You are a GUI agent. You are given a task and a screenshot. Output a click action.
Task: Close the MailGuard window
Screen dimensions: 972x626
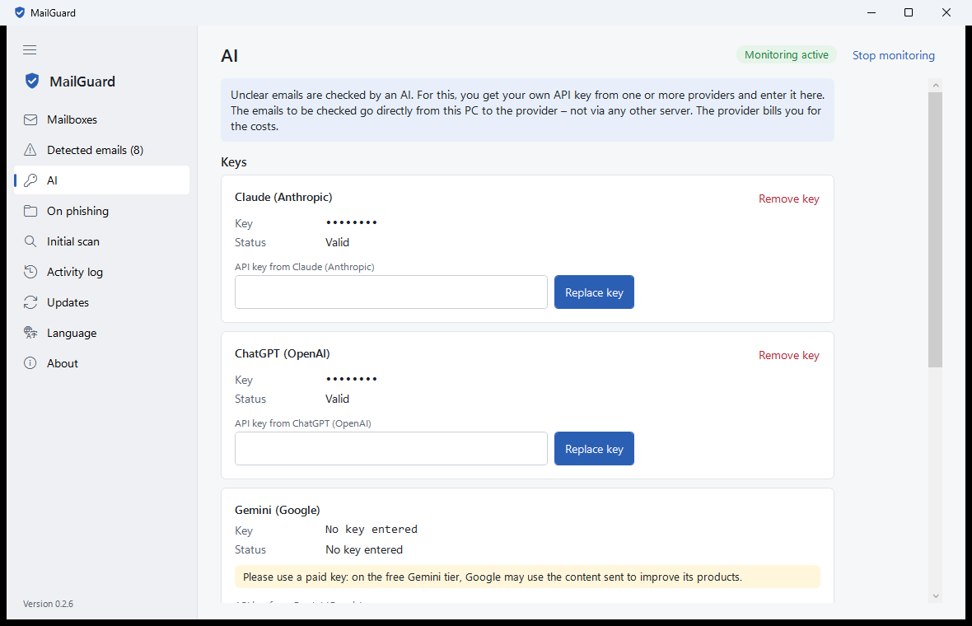946,12
